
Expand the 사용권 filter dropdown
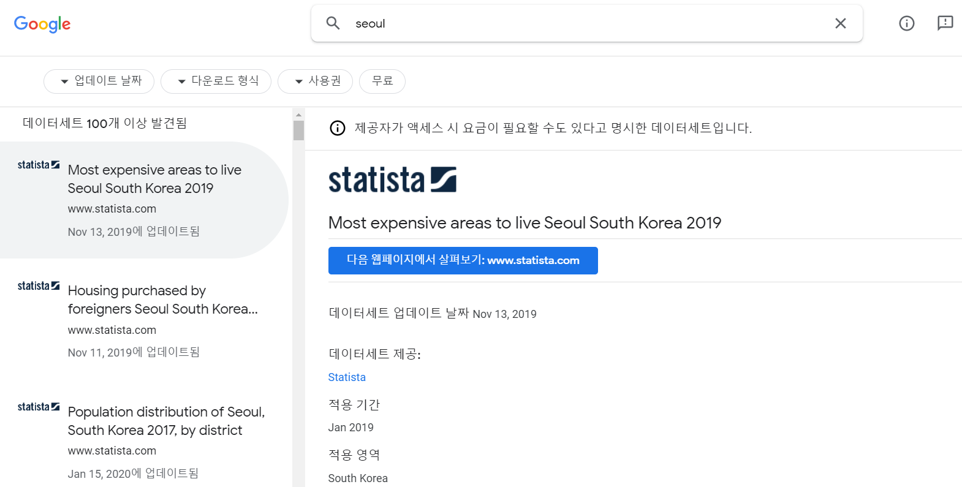pyautogui.click(x=315, y=81)
